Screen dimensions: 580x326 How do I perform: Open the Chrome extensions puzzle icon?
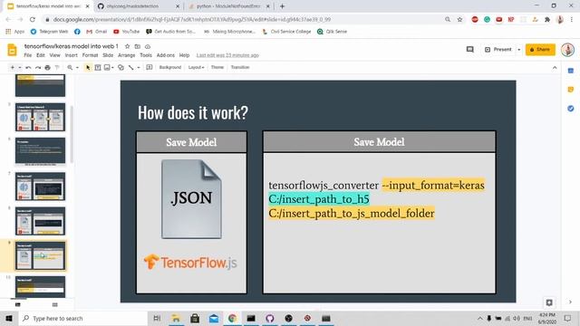tap(547, 19)
